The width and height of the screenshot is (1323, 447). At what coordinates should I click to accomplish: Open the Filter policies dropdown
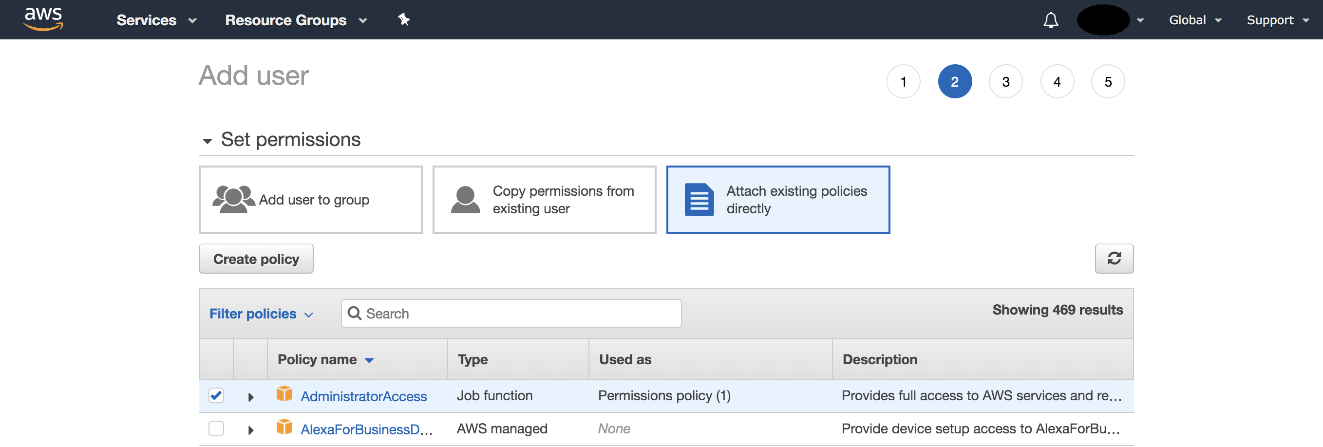261,314
